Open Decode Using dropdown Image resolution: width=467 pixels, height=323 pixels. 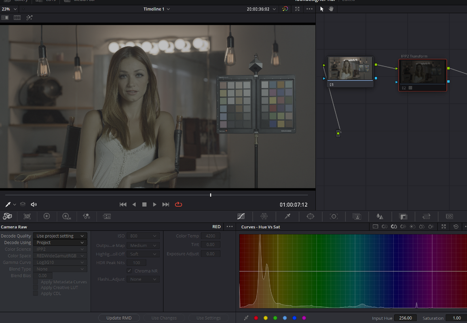point(60,242)
